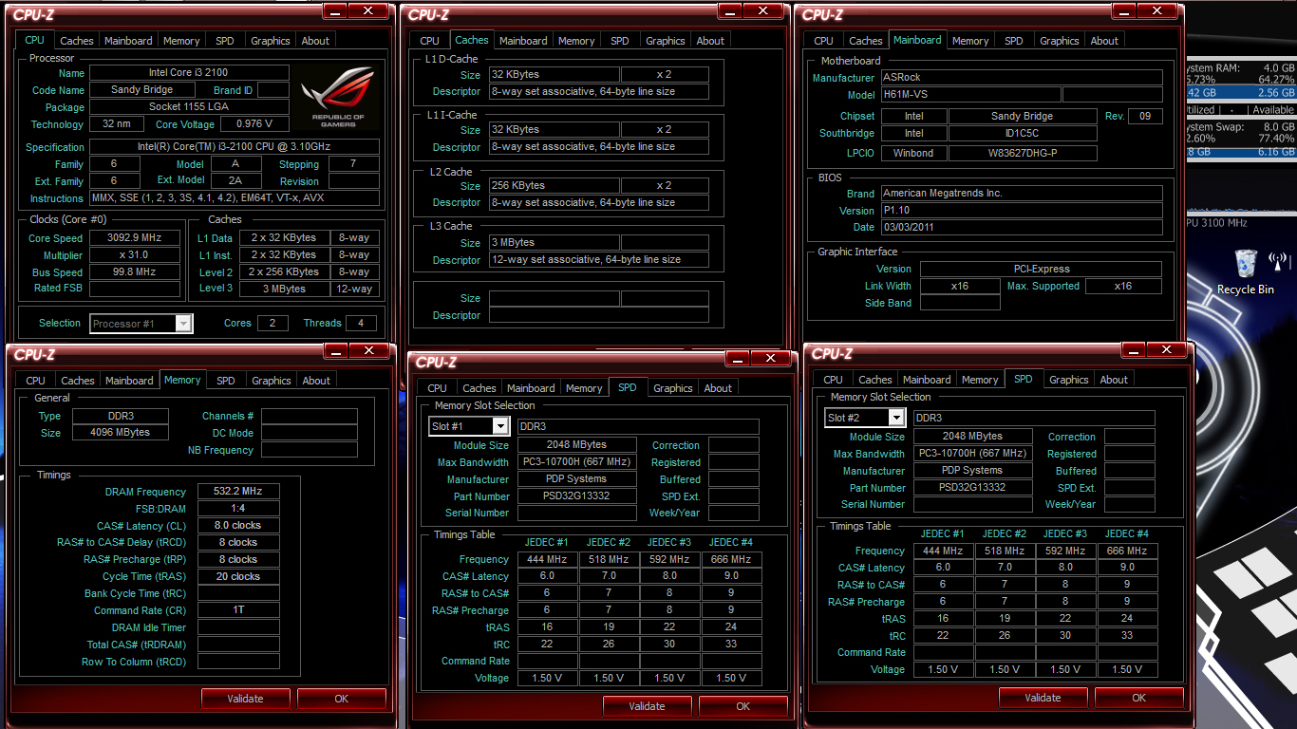The image size is (1297, 729).
Task: Click the Intel Core i3 2100 name field
Action: coord(189,73)
